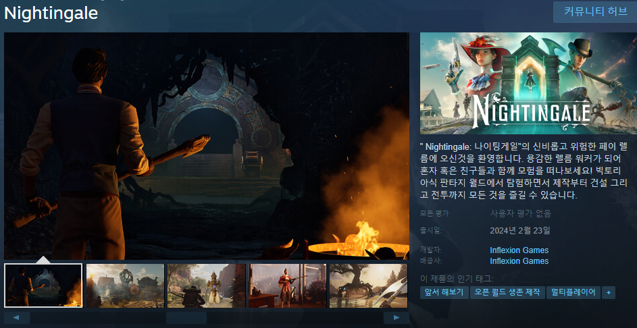637x328 pixels.
Task: Select the cave portal screenshot thumbnail
Action: tap(43, 285)
